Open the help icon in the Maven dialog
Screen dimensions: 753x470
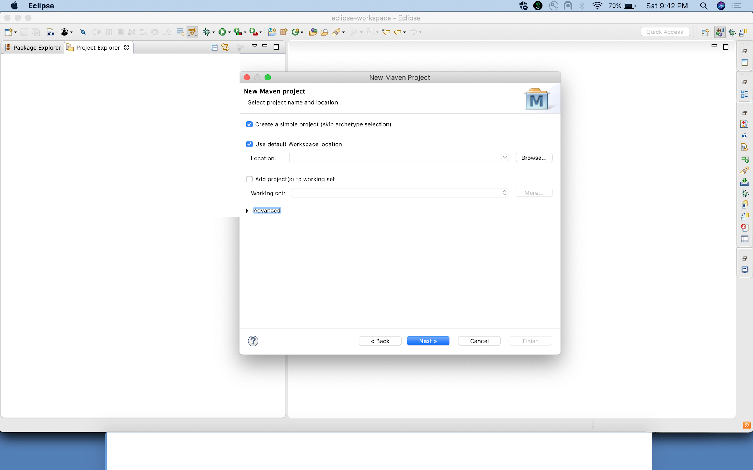253,341
